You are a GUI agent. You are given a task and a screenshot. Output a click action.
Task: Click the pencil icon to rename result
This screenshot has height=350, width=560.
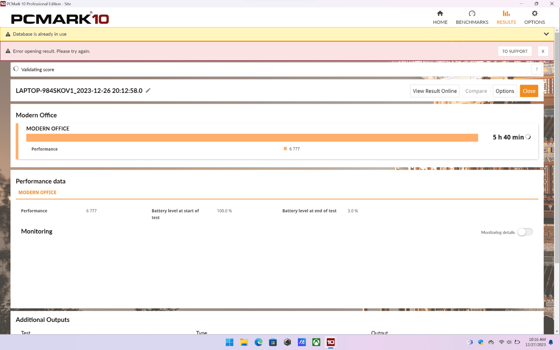coord(148,90)
